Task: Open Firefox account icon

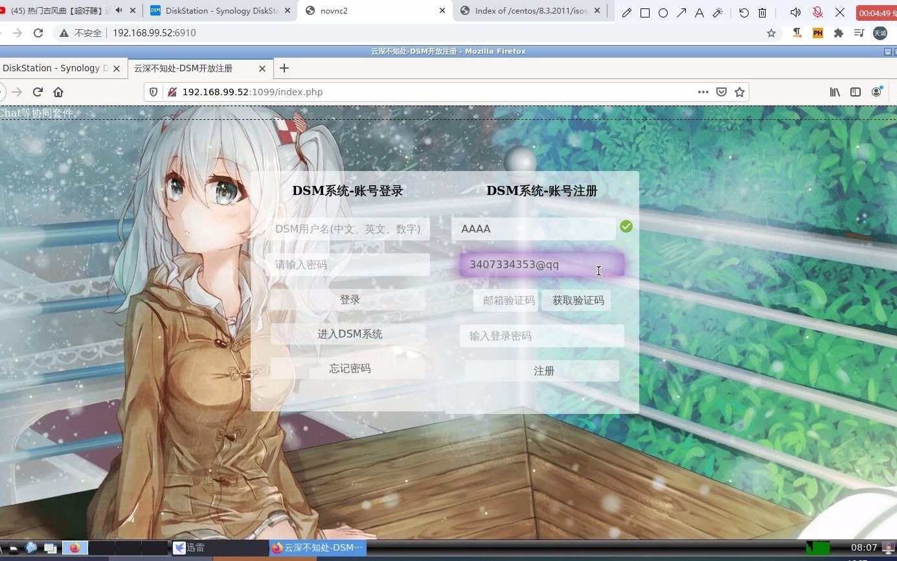Action: pos(877,92)
